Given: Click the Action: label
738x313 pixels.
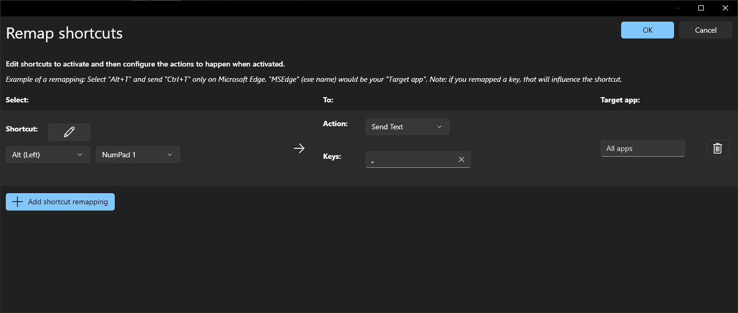Looking at the screenshot, I should point(335,124).
